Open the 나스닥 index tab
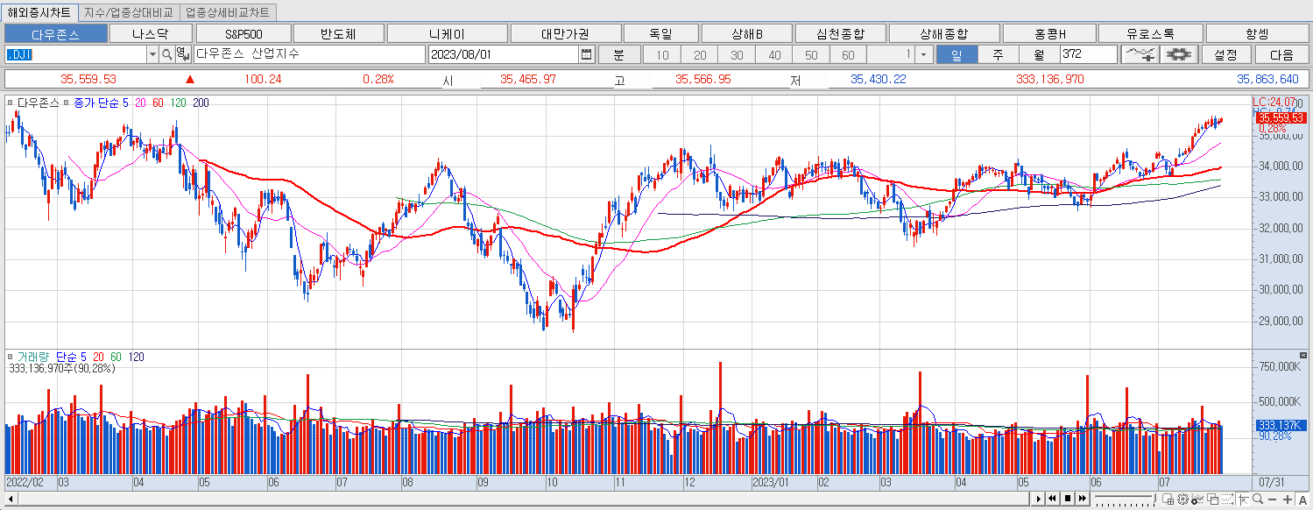 [x=151, y=32]
